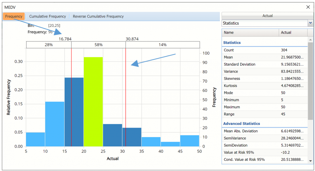Screen dimensions: 315x171
Task: Click the Actual panel header button
Action: point(267,16)
